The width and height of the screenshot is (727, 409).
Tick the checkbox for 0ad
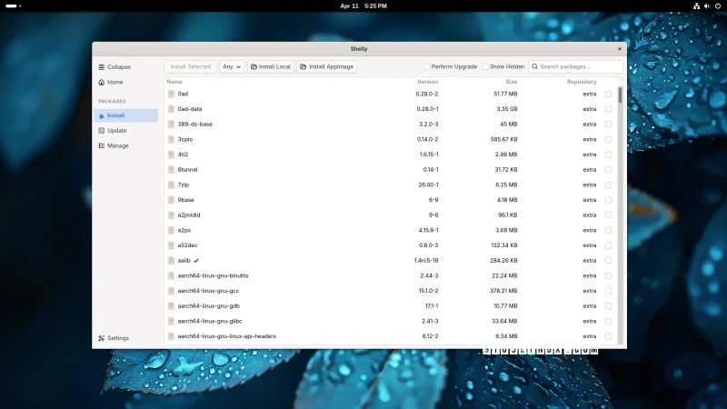pyautogui.click(x=608, y=95)
